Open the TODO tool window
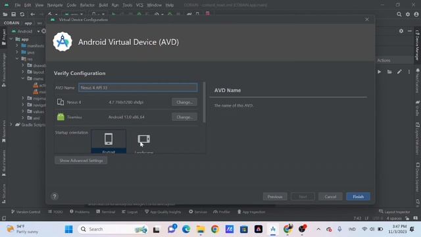 pyautogui.click(x=55, y=212)
